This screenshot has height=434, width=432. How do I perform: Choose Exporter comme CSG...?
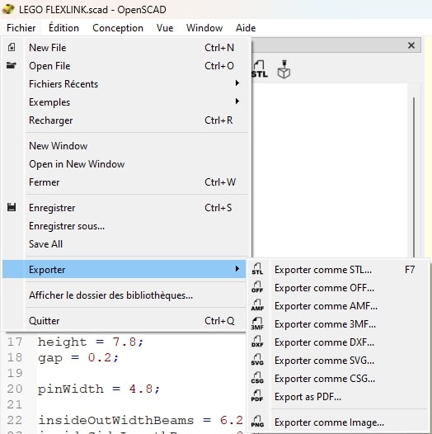tap(338, 379)
